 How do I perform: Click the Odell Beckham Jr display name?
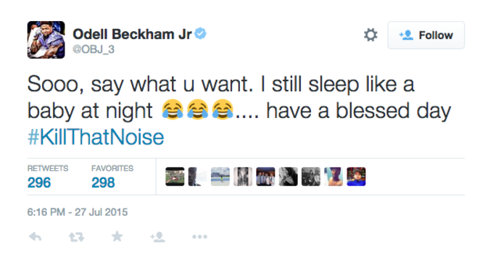[132, 34]
